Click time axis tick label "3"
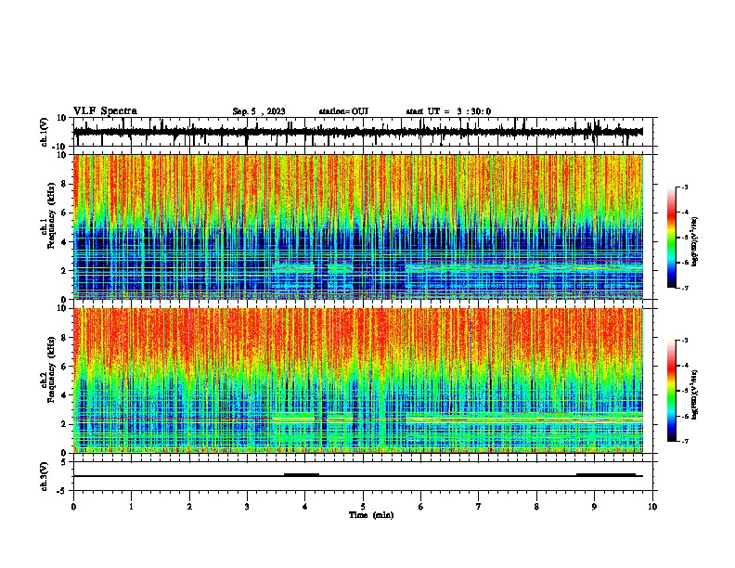The image size is (735, 568). tap(247, 507)
